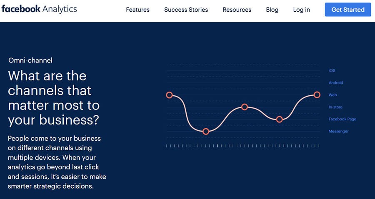Viewport: 375px width, 199px height.
Task: Visit the Blog link
Action: click(x=272, y=10)
